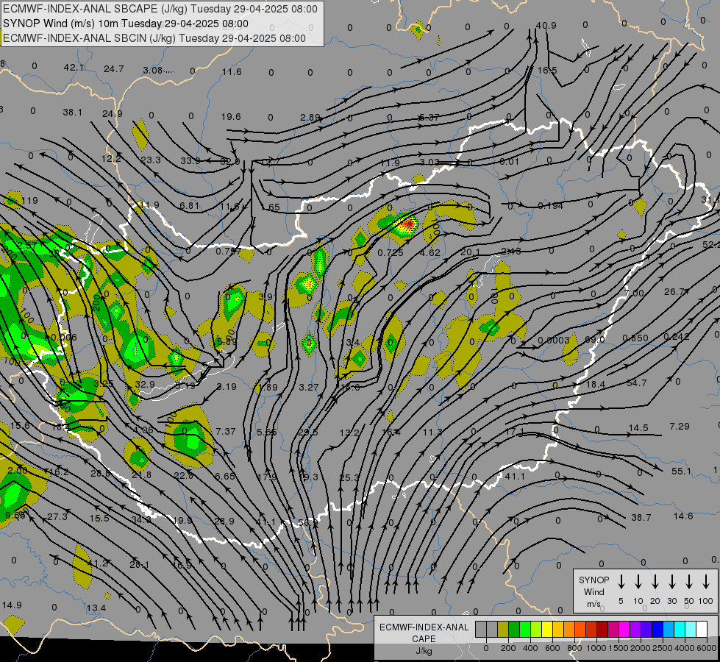Viewport: 720px width, 662px height.
Task: Click the 50 m/s wind arrow symbol
Action: tap(689, 582)
